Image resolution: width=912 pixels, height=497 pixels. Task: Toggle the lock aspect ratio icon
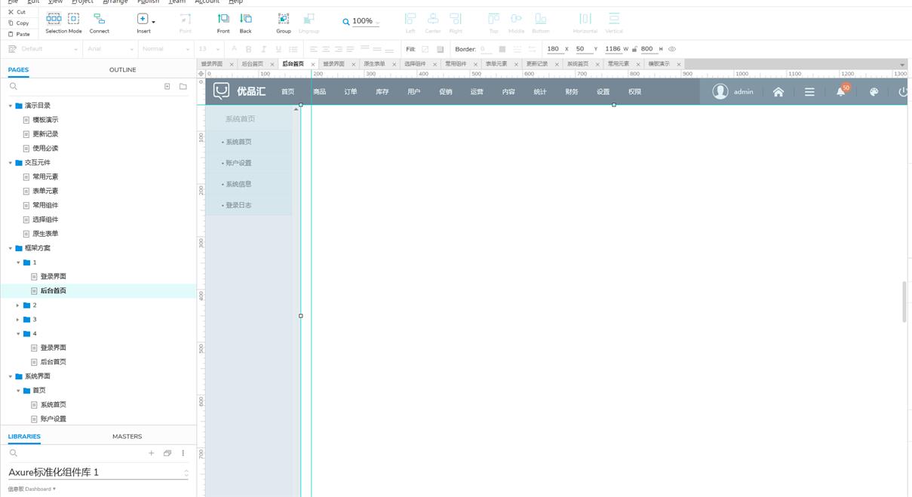pos(634,49)
